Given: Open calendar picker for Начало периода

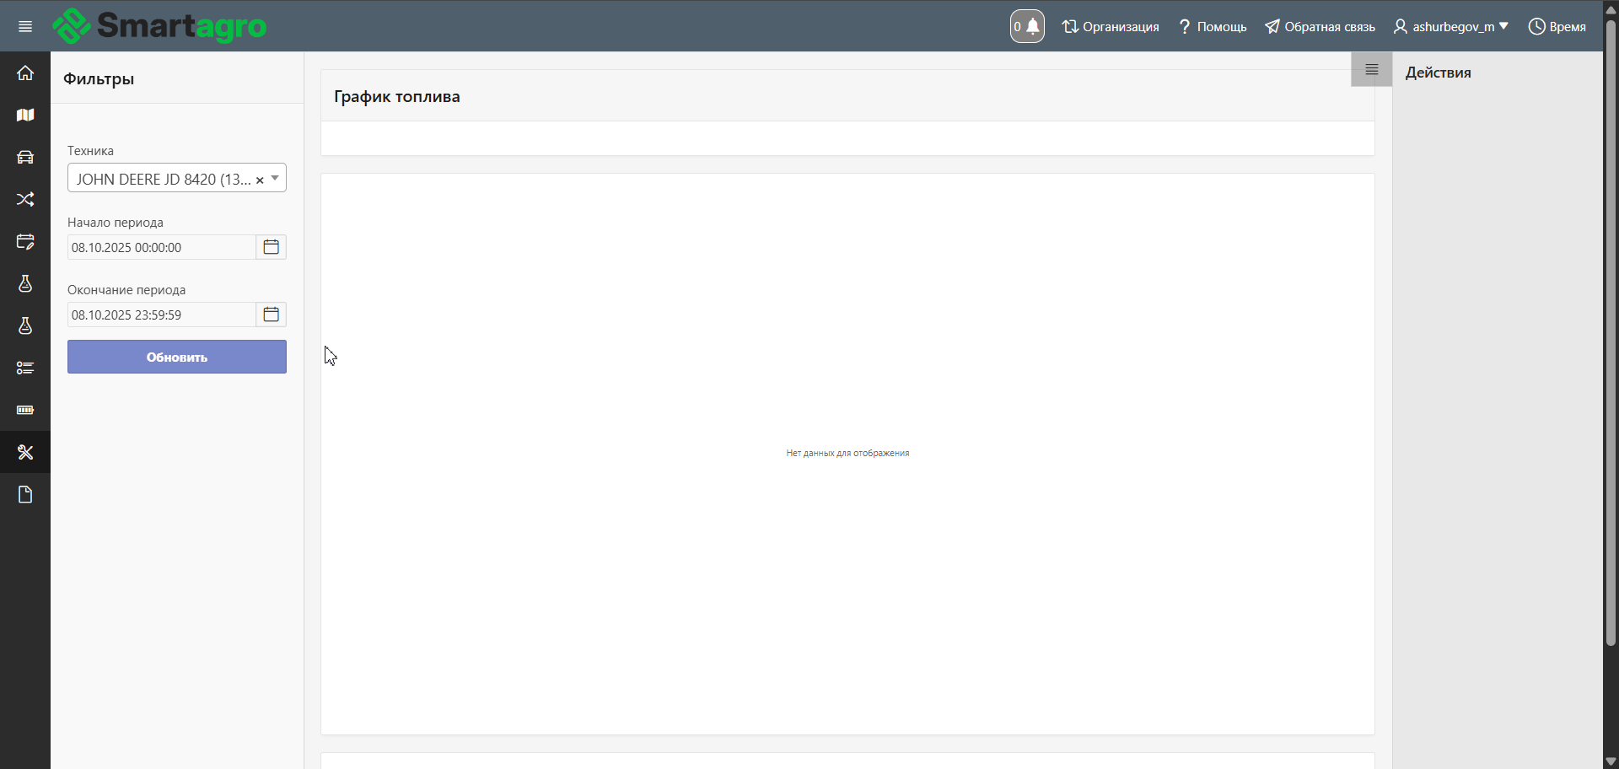Looking at the screenshot, I should (271, 247).
